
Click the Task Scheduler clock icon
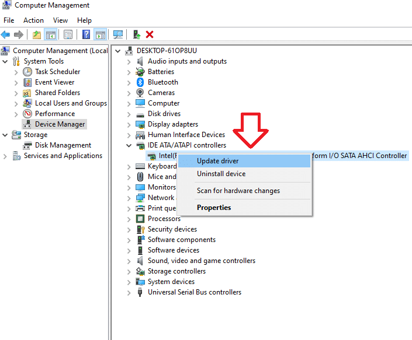27,72
